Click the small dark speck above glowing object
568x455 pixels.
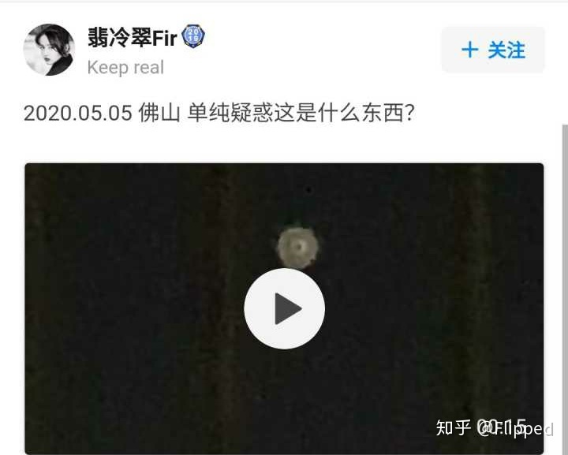308,189
